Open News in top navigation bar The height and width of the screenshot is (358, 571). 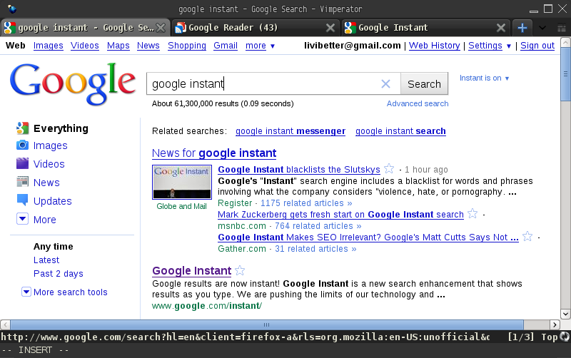(x=148, y=46)
